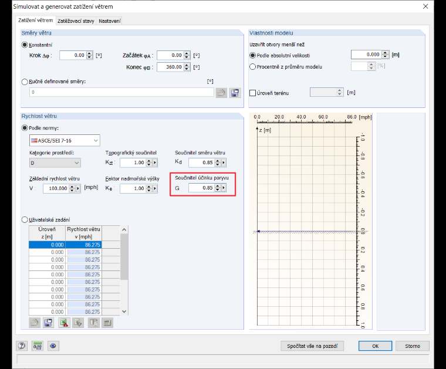Image resolution: width=446 pixels, height=369 pixels.
Task: Cancel with the Storno button
Action: [x=412, y=346]
